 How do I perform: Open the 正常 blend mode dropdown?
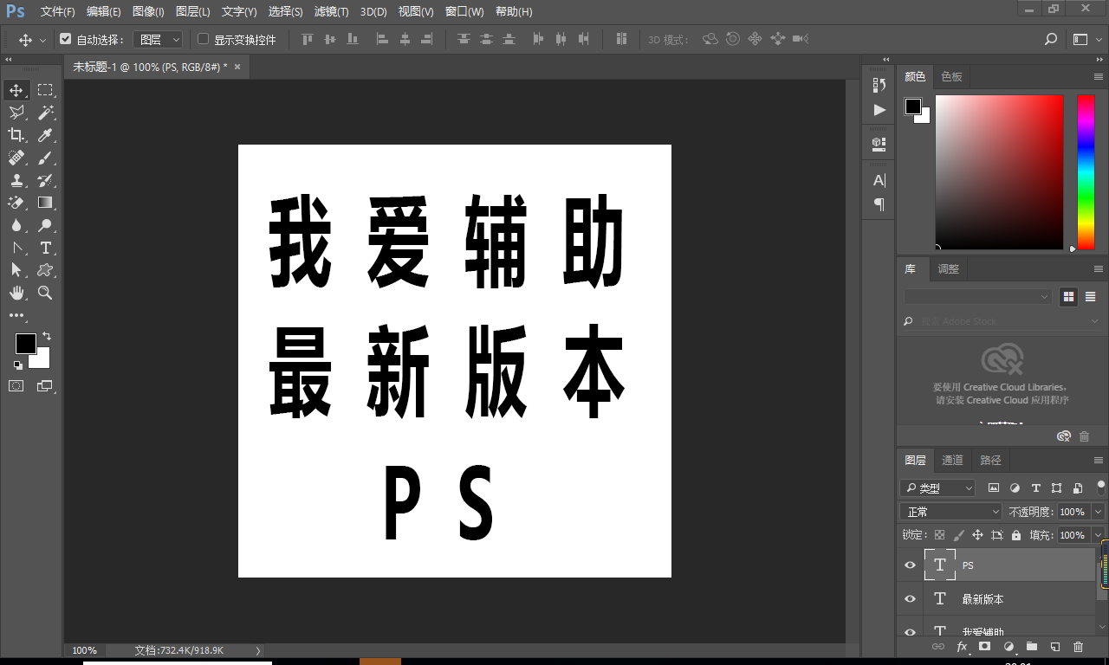(950, 512)
